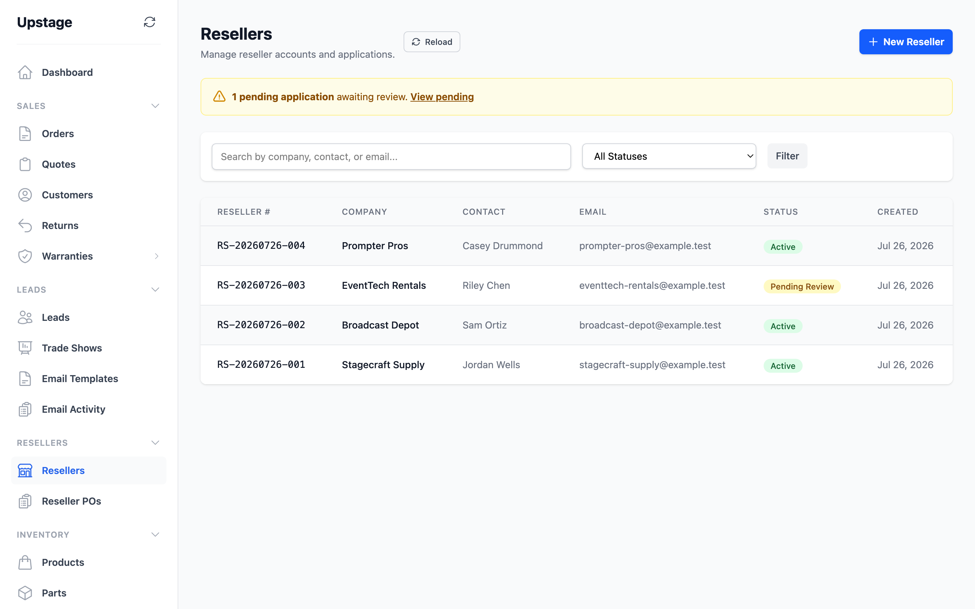The height and width of the screenshot is (609, 975).
Task: Click the Warranties shield icon
Action: 25,256
